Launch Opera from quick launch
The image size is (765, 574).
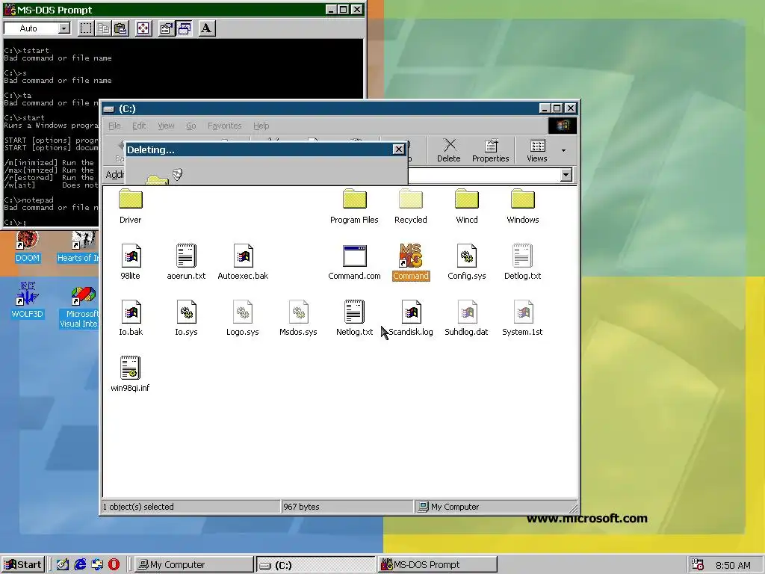(x=114, y=565)
